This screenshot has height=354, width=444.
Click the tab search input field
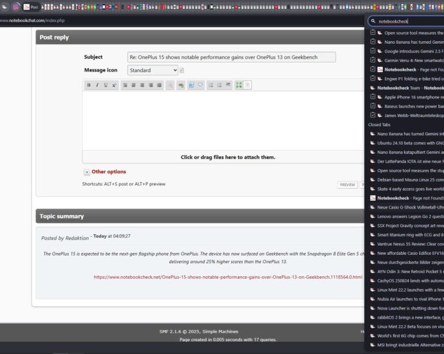tap(409, 21)
